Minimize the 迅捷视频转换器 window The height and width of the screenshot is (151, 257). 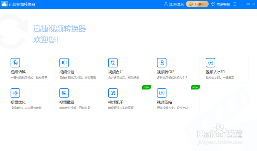242,4
